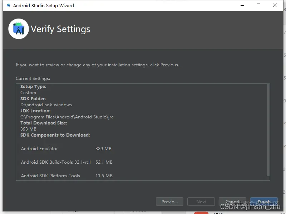Click the 393 MB download size value
This screenshot has width=286, height=214.
(28, 129)
